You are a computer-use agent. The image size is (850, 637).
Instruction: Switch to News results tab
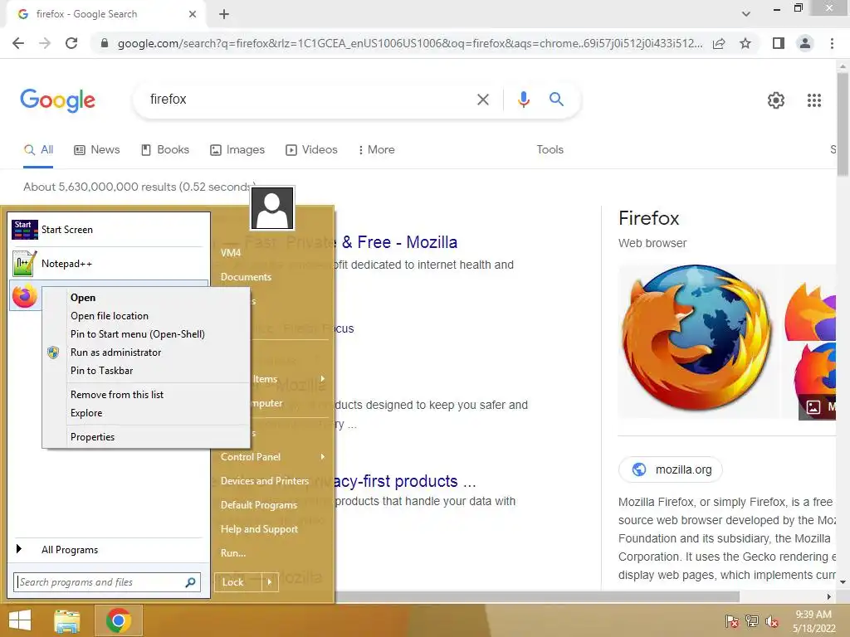pyautogui.click(x=97, y=150)
